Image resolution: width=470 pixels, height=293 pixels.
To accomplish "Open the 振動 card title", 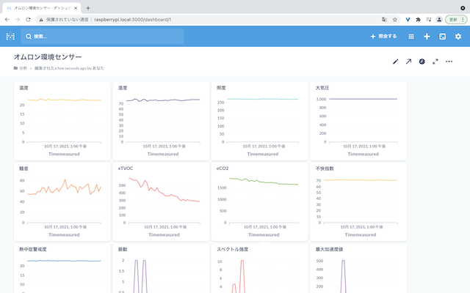I will coord(123,249).
